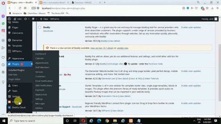Open Amazon.in bookmark

(x=15, y=13)
